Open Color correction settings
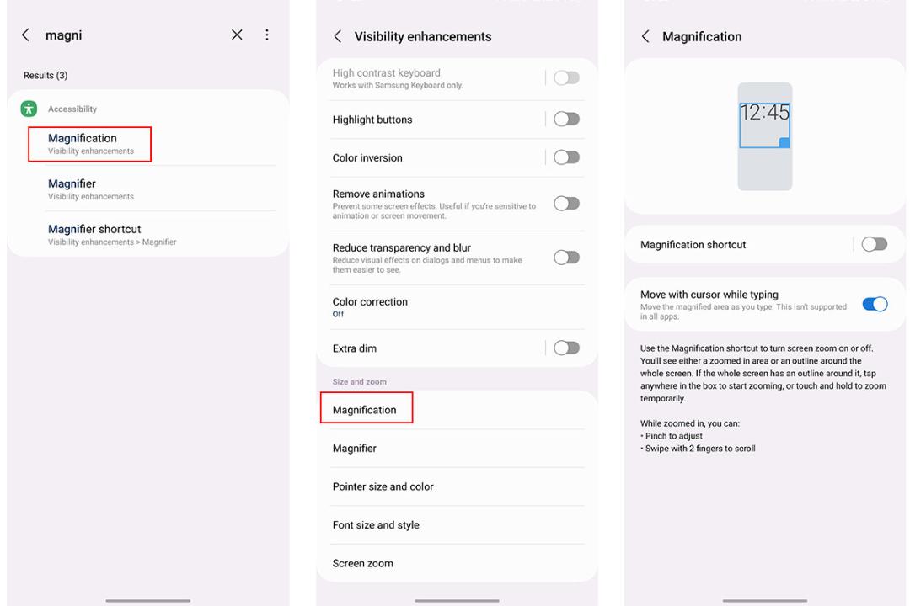 point(457,306)
